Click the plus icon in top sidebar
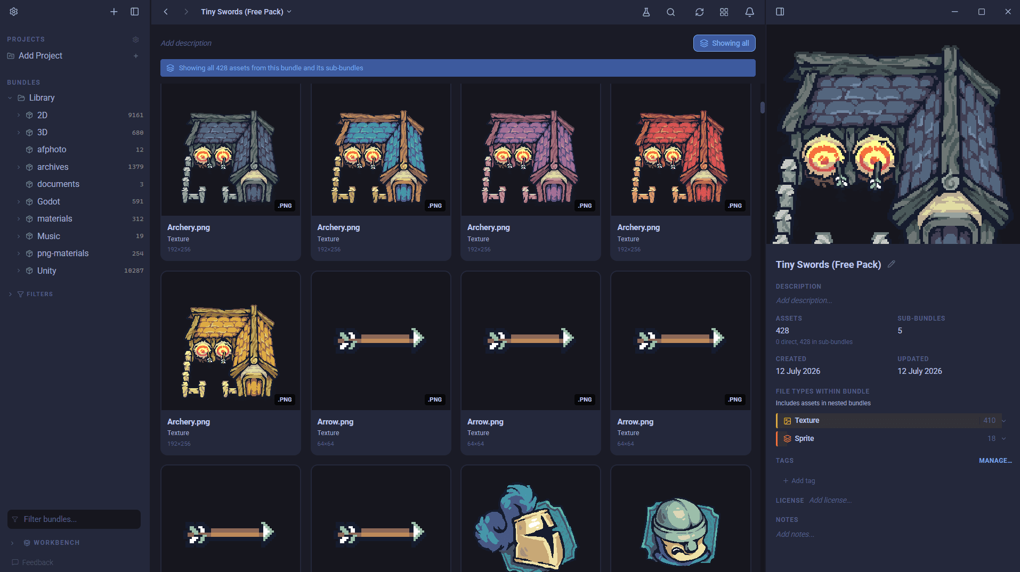The height and width of the screenshot is (572, 1020). (114, 12)
